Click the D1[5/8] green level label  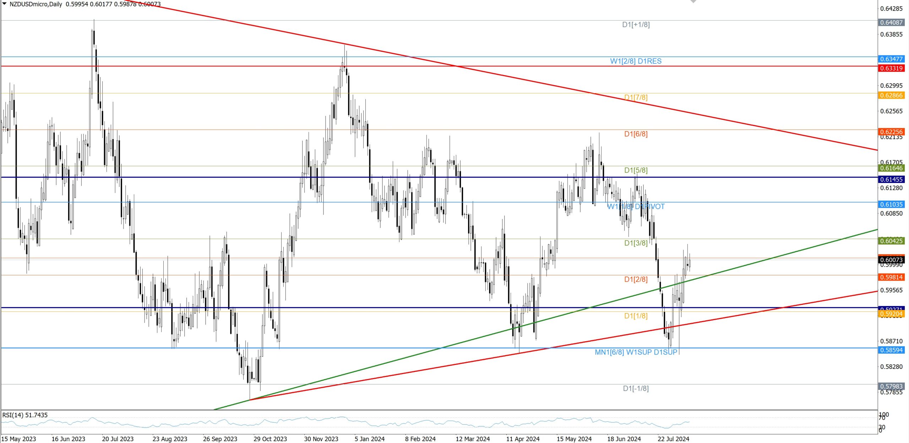(636, 170)
